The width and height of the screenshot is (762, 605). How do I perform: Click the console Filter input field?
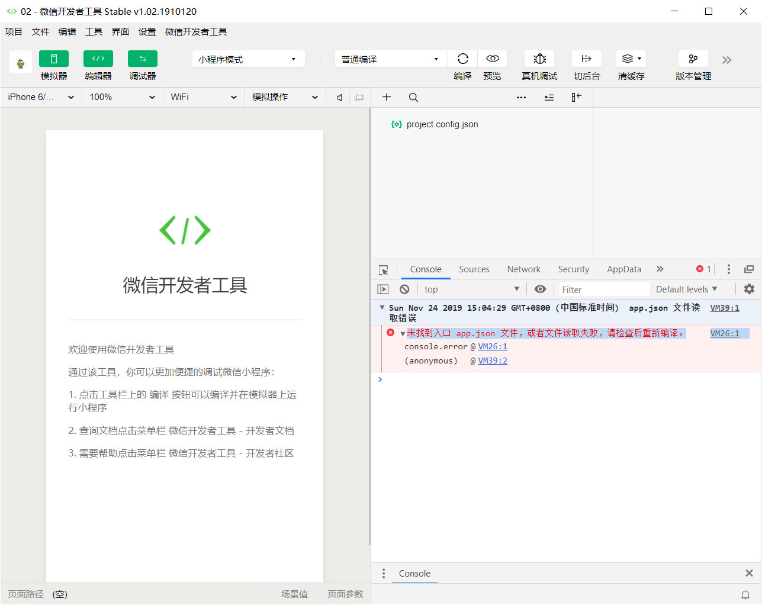pos(605,289)
